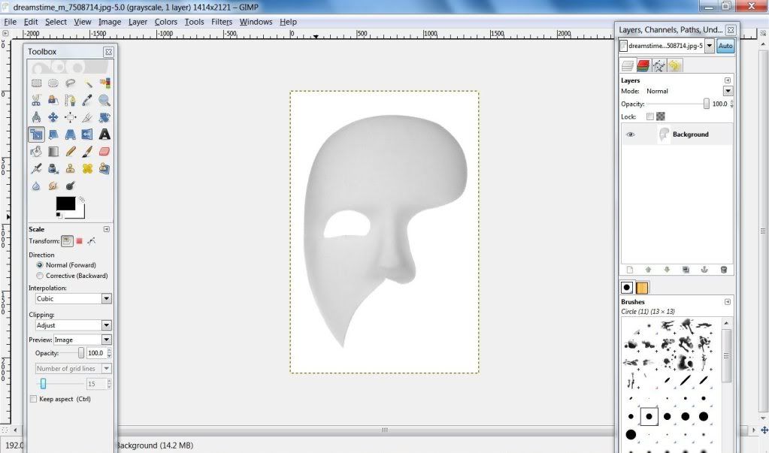Select the Heal tool
This screenshot has height=453, width=769.
pos(87,168)
